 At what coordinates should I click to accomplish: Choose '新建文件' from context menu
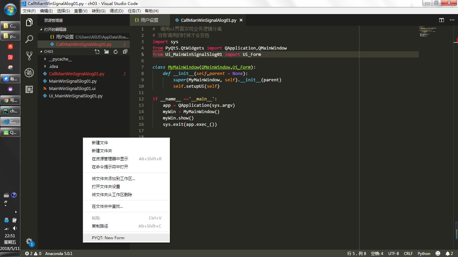(x=100, y=143)
